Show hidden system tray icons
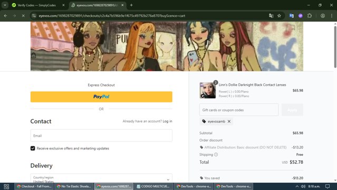 click(x=297, y=186)
